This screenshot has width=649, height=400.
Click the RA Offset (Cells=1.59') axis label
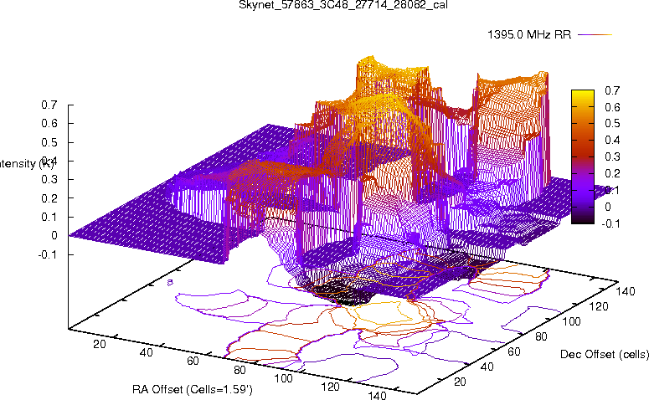(x=193, y=389)
